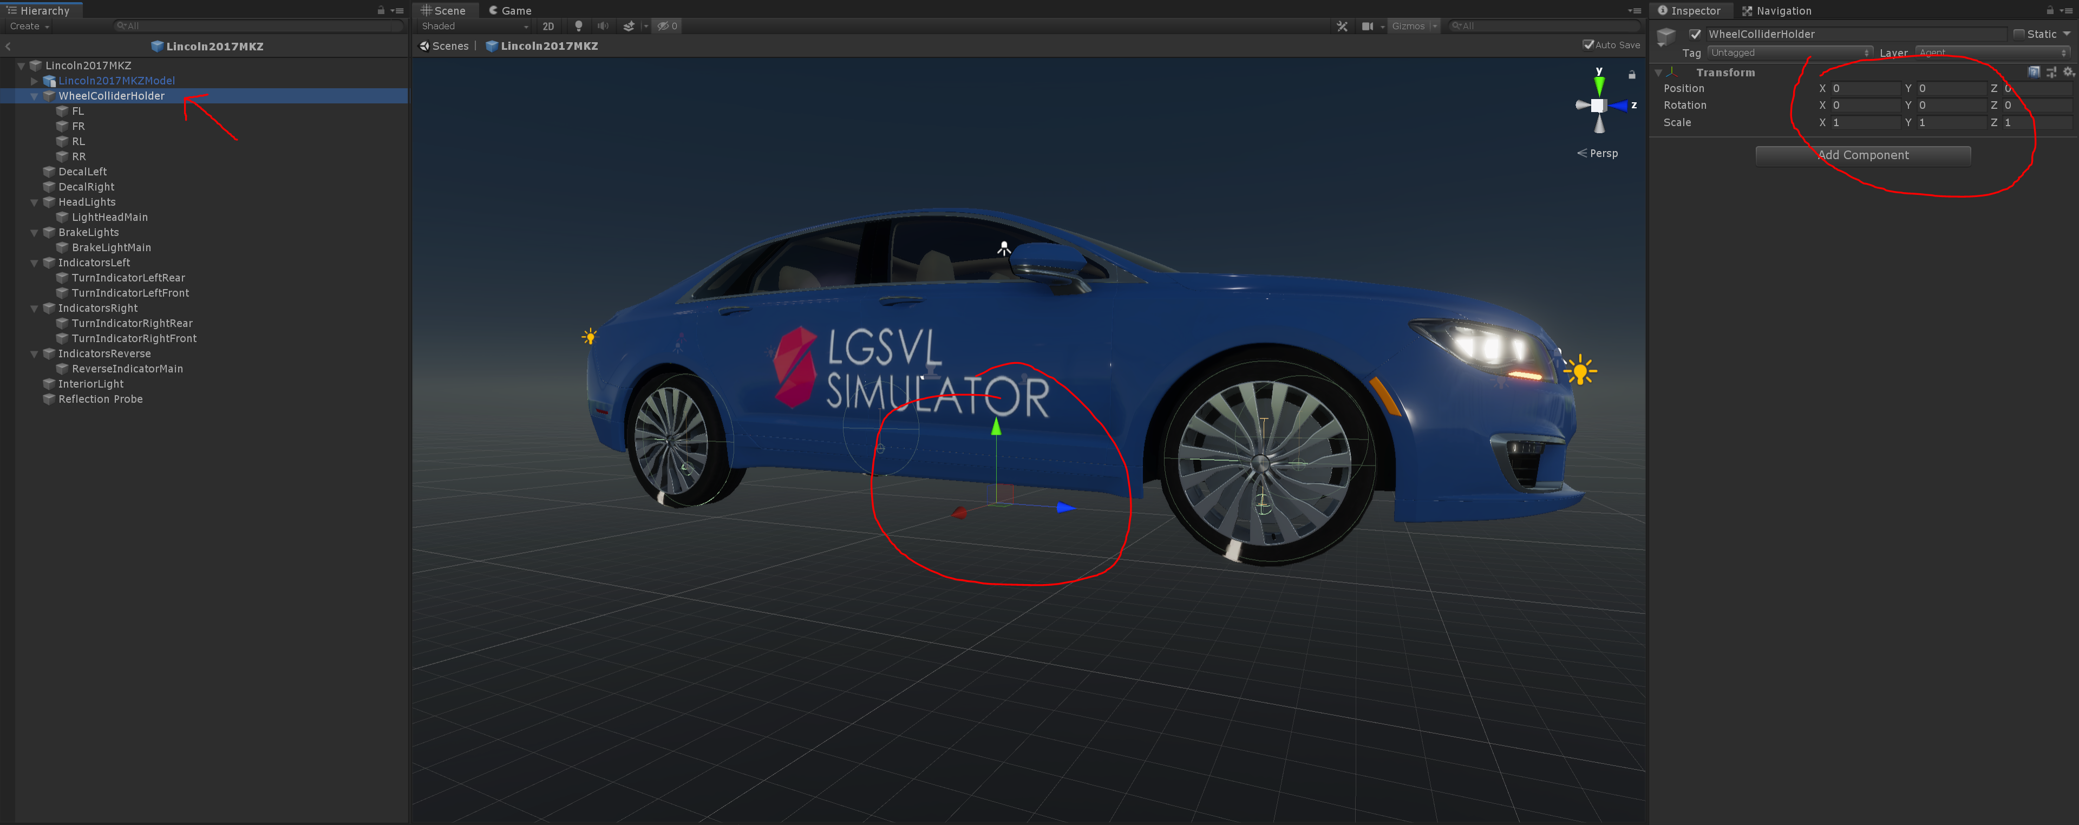Open Transform gear settings menu
The image size is (2079, 825).
(2069, 72)
